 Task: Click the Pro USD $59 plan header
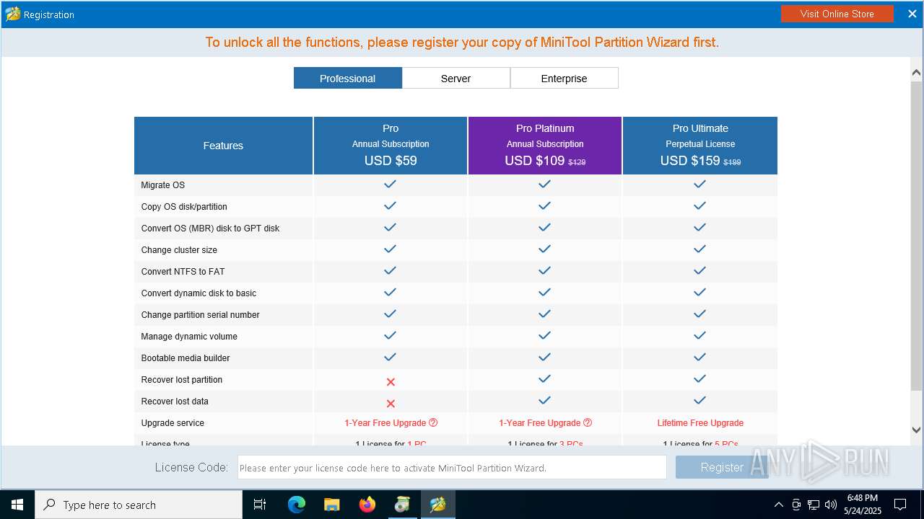tap(391, 145)
